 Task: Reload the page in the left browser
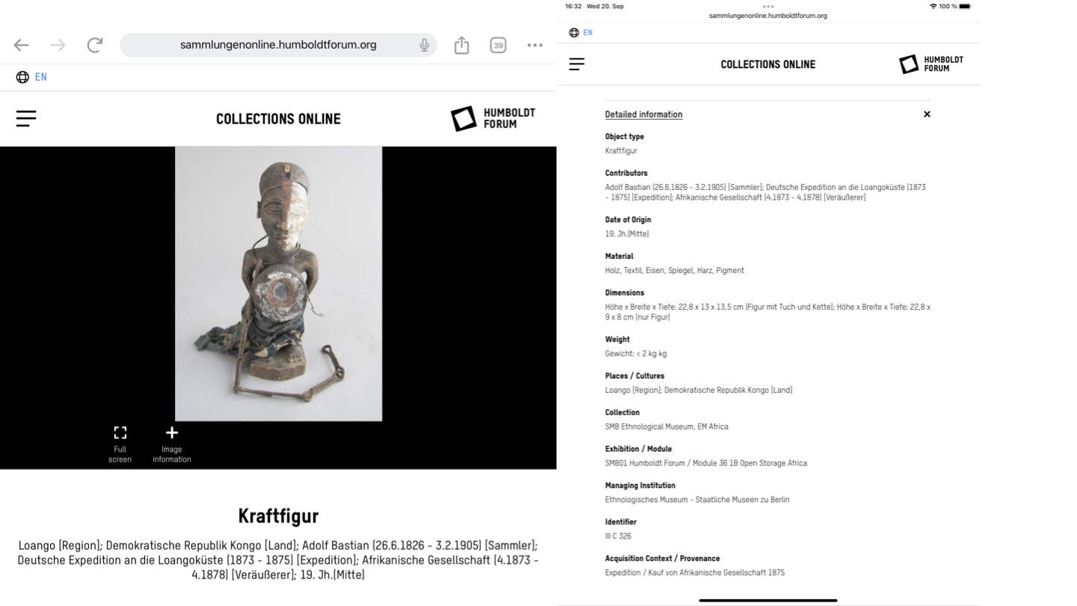[94, 45]
